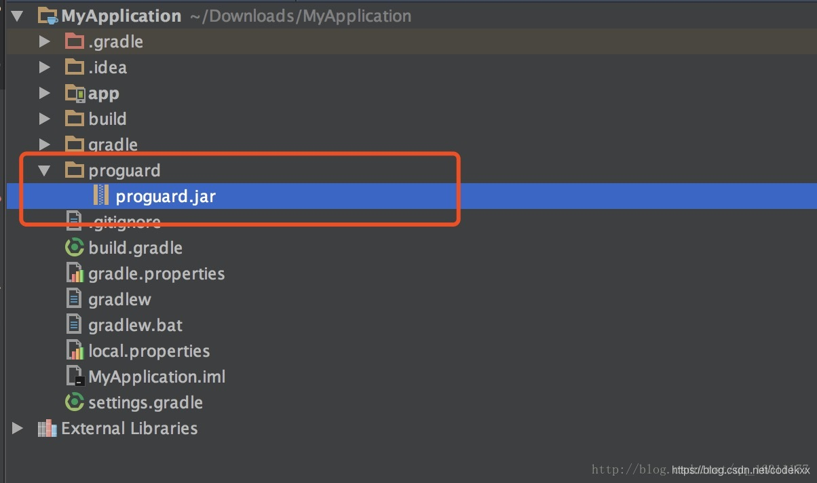Viewport: 817px width, 483px height.
Task: Select the app module label
Action: [x=104, y=94]
